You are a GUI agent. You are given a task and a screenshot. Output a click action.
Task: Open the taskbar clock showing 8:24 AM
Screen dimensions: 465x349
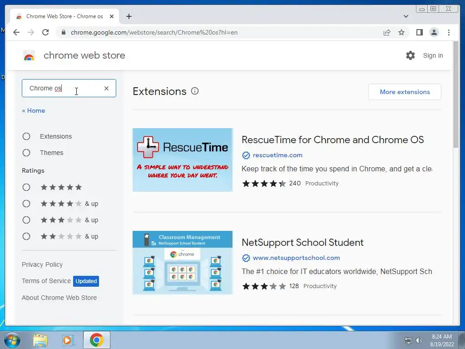tap(442, 340)
